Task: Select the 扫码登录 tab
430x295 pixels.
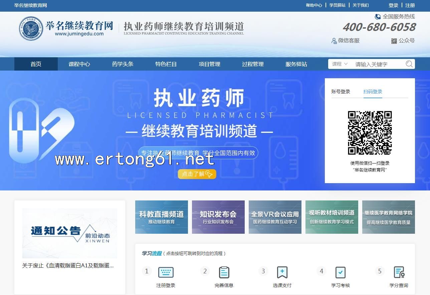Action: coord(373,92)
